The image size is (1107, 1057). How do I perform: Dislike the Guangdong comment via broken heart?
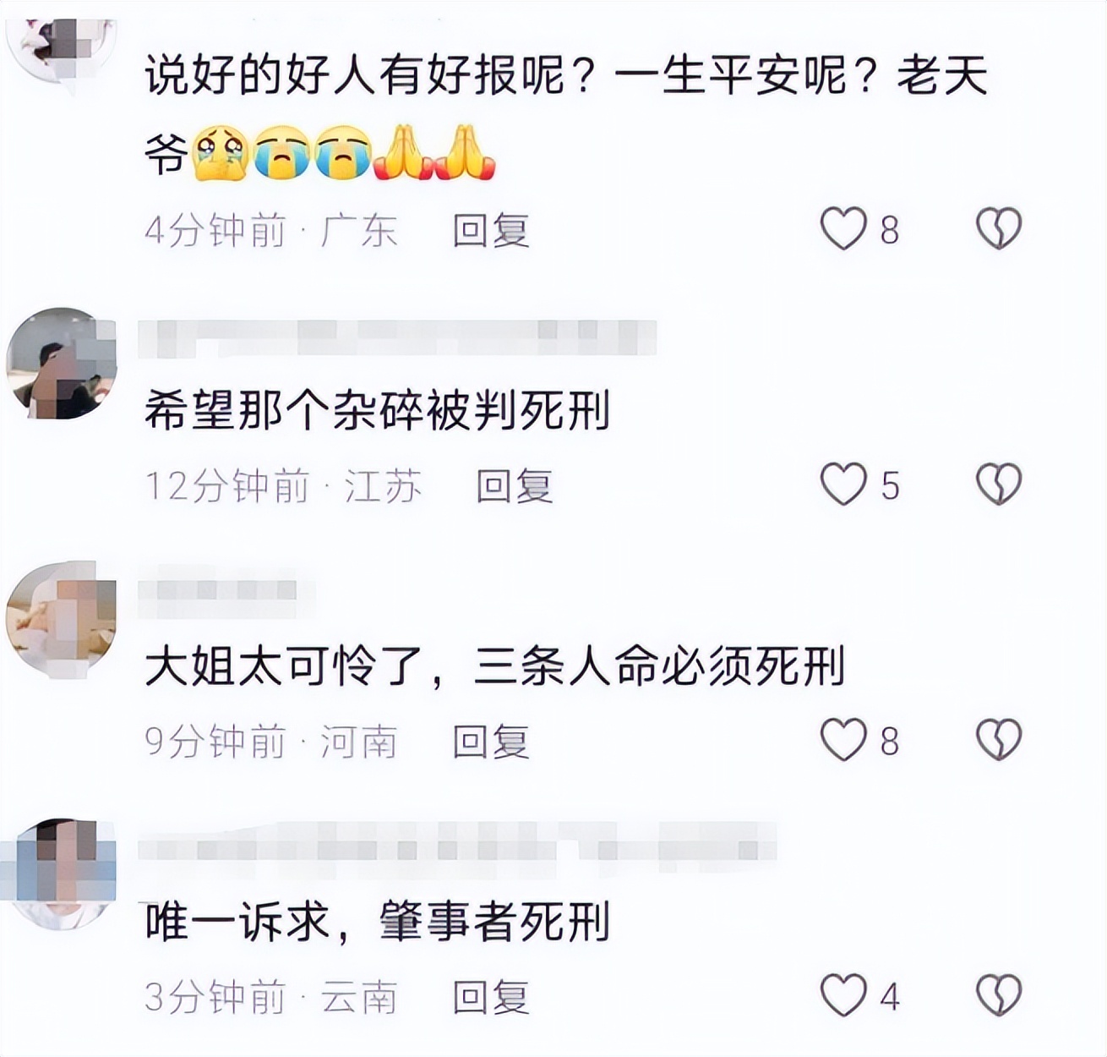(999, 229)
